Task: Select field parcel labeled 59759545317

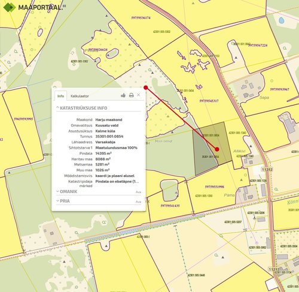Action: pos(209,101)
